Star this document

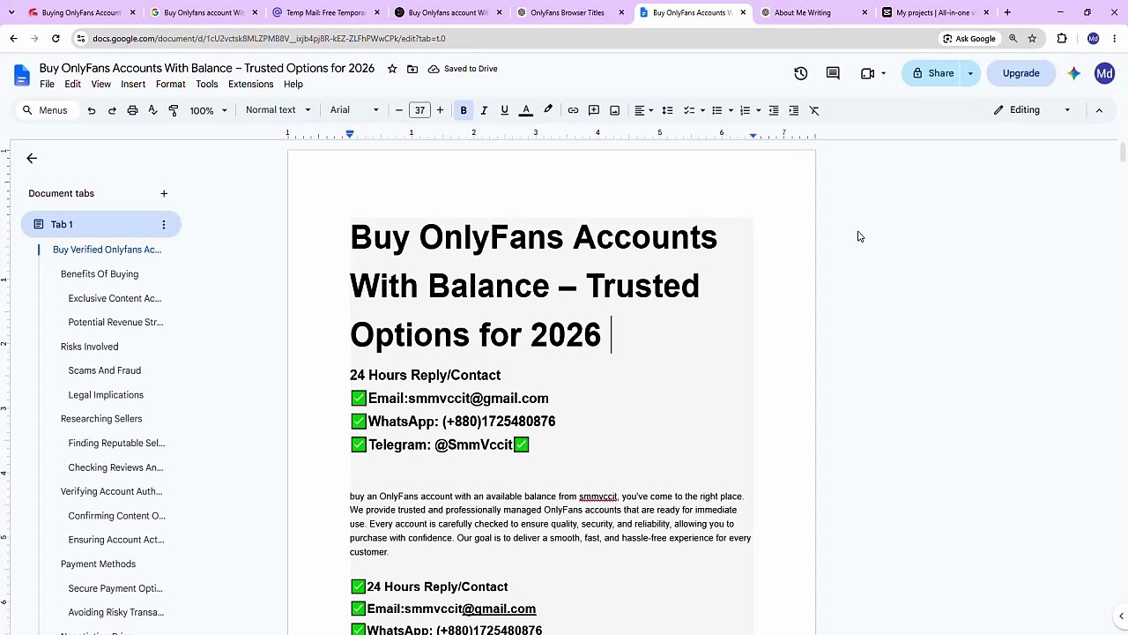(392, 69)
